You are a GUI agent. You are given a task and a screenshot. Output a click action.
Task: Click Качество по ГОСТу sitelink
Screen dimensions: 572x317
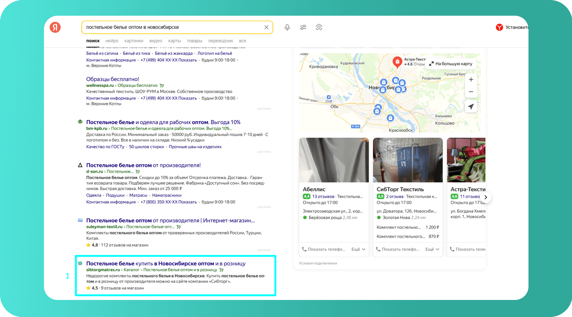pyautogui.click(x=105, y=147)
